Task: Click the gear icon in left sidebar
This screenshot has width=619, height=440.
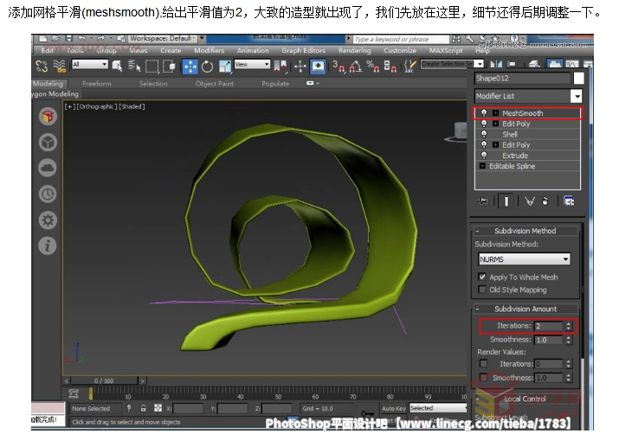Action: (48, 220)
